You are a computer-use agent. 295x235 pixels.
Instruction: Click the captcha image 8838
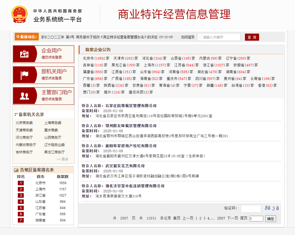pos(272,208)
